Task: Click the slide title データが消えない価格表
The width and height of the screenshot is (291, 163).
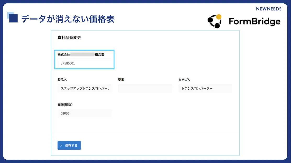Action: (x=68, y=19)
